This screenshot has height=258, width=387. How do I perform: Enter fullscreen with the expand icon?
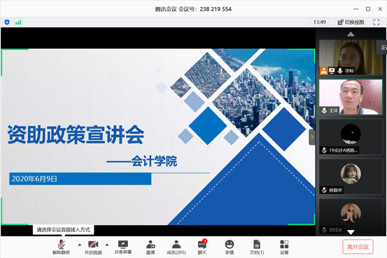(x=376, y=22)
